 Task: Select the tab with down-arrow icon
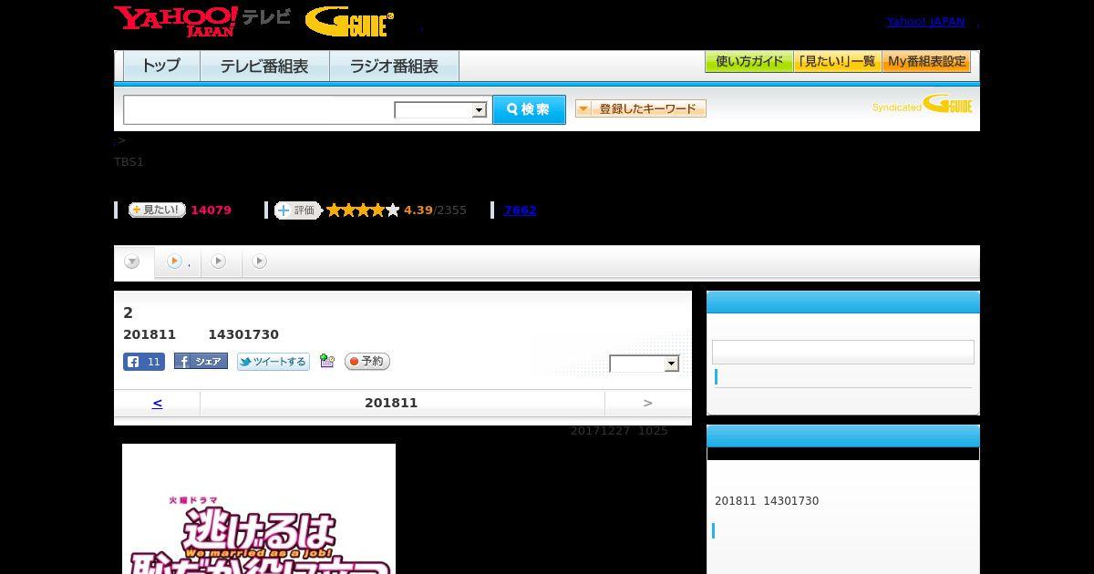[x=133, y=262]
